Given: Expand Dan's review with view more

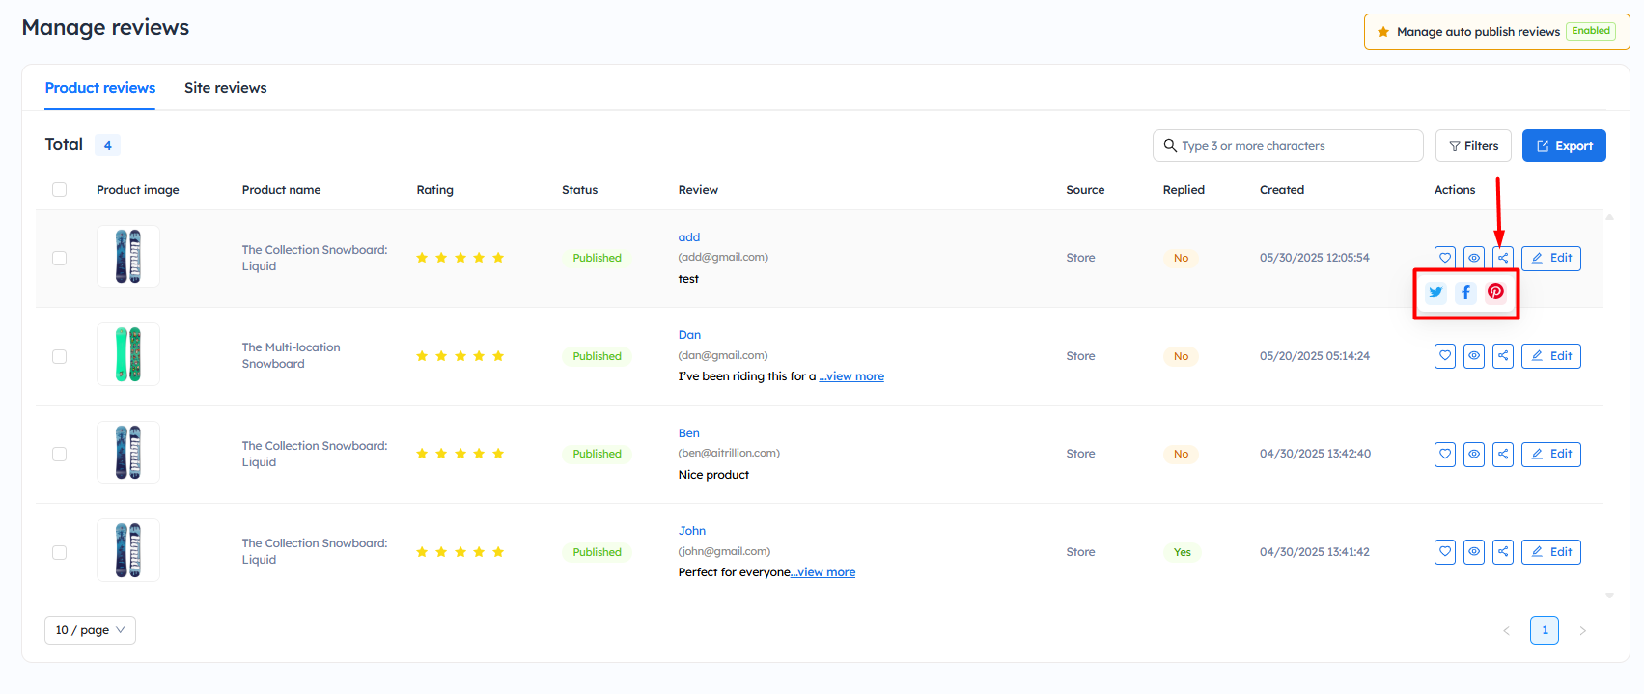Looking at the screenshot, I should coord(851,376).
